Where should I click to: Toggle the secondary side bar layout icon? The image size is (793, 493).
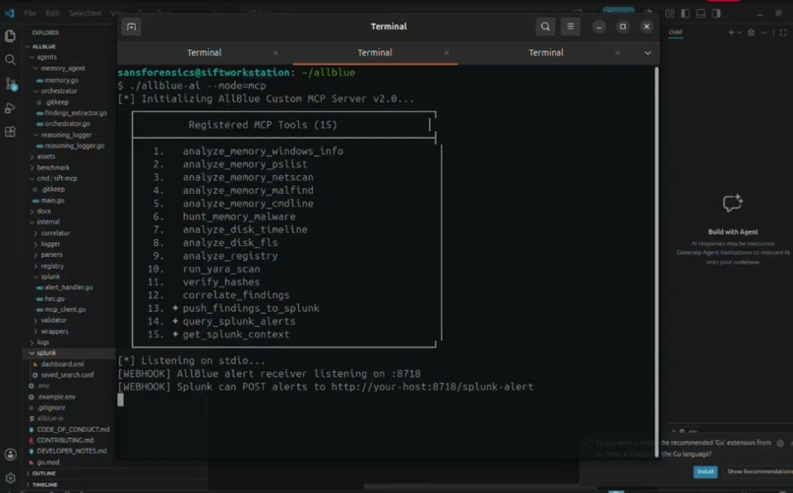(x=716, y=14)
